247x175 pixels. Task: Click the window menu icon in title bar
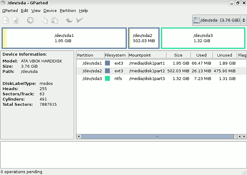4,3
